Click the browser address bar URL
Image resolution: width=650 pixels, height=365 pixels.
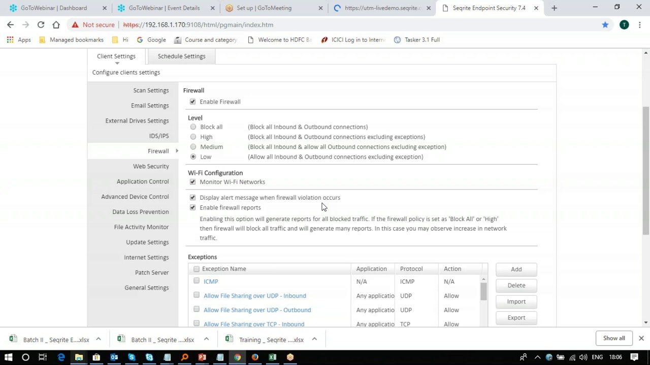198,25
